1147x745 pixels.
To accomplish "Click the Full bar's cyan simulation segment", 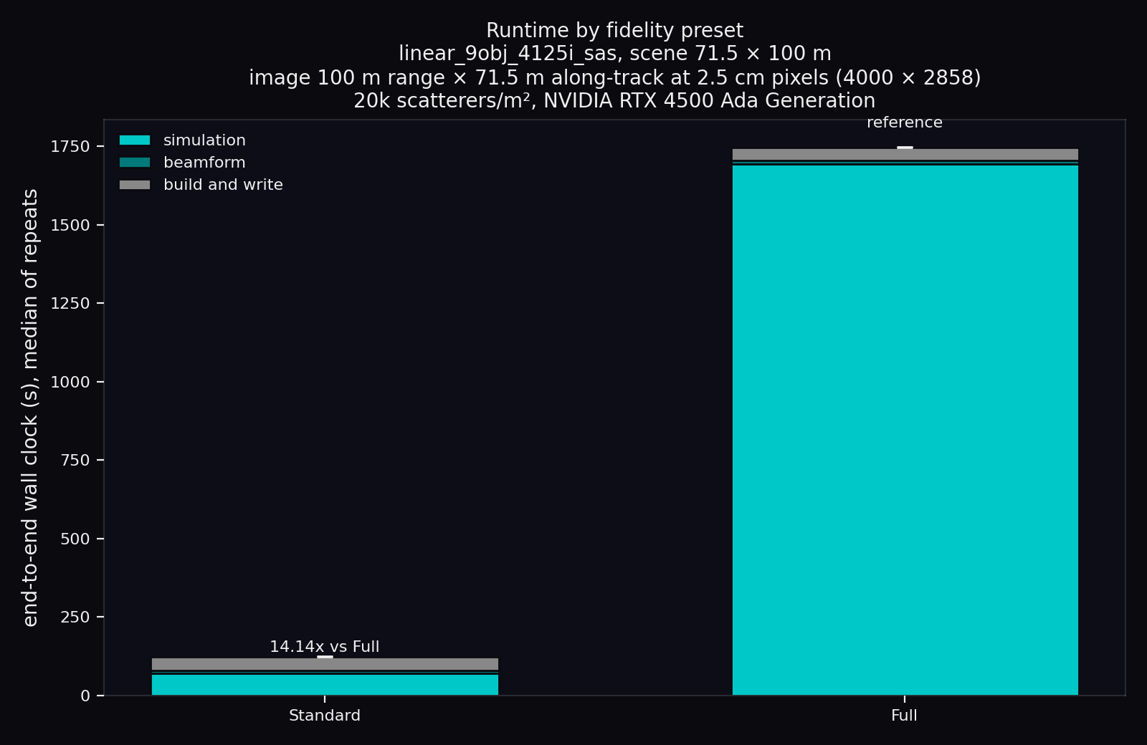I will pyautogui.click(x=905, y=430).
